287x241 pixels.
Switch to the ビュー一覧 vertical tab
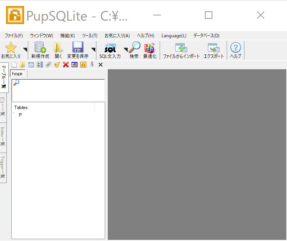(3, 108)
